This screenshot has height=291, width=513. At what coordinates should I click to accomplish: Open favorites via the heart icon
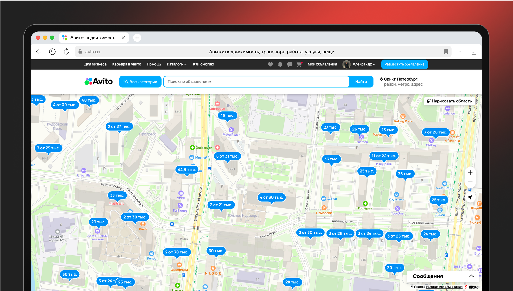270,64
